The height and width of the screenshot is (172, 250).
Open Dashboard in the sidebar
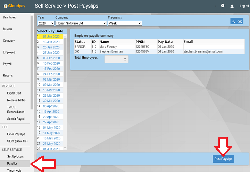(x=10, y=17)
